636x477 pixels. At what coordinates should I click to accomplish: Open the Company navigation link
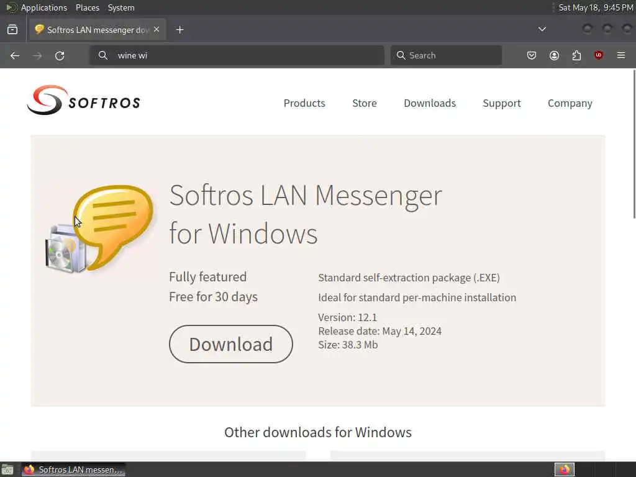570,104
